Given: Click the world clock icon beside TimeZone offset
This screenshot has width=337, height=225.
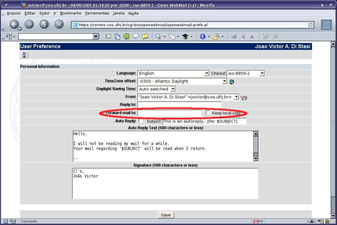Looking at the screenshot, I should (231, 82).
